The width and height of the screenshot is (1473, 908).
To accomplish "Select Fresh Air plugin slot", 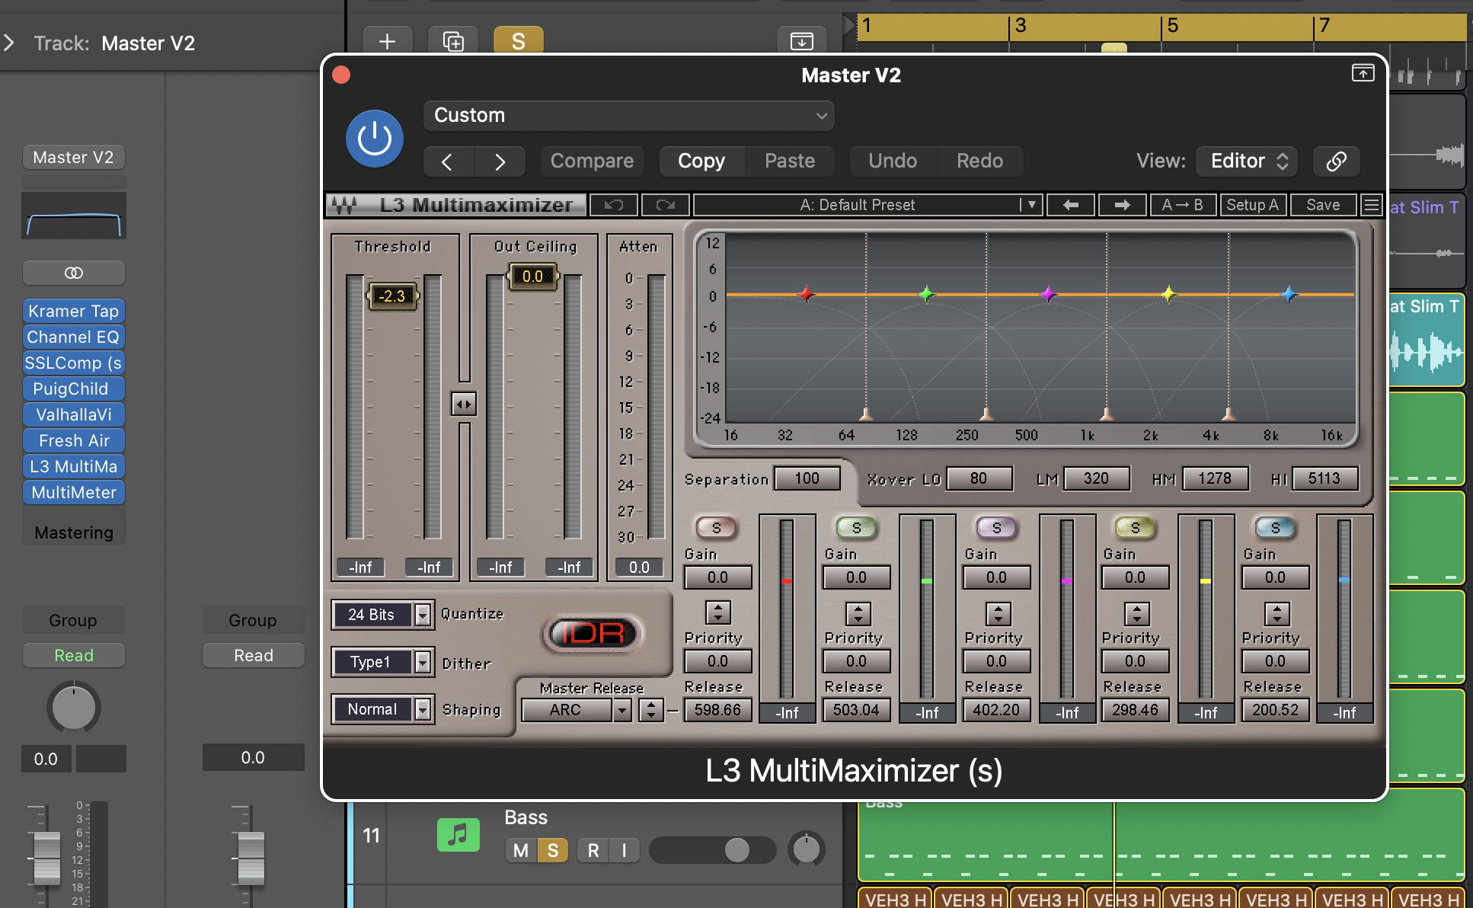I will 73,440.
